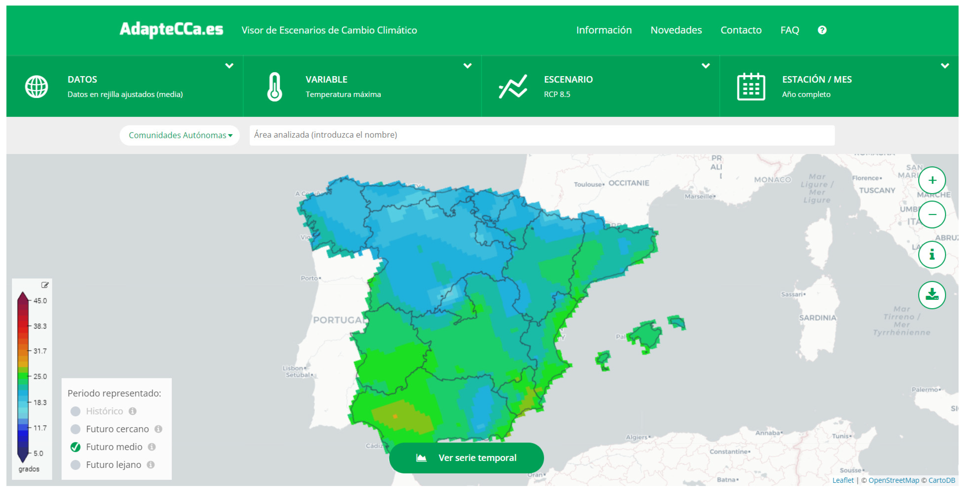Image resolution: width=965 pixels, height=493 pixels.
Task: Go to Novedades in top navigation
Action: click(x=676, y=30)
